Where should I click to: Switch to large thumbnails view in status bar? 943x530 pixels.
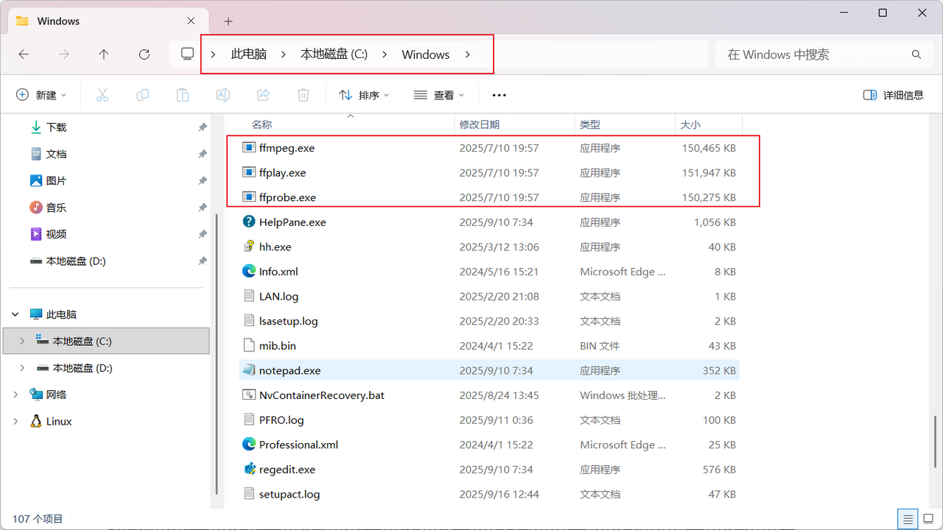[x=928, y=519]
